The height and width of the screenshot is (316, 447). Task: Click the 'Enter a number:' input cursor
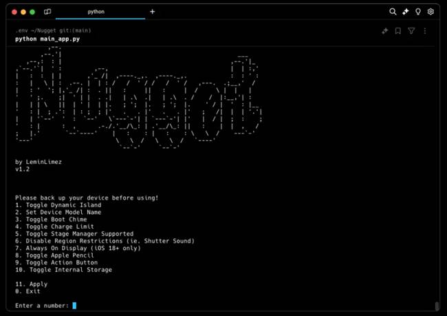pos(74,306)
